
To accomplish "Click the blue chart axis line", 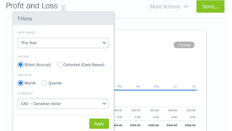I will [155, 90].
